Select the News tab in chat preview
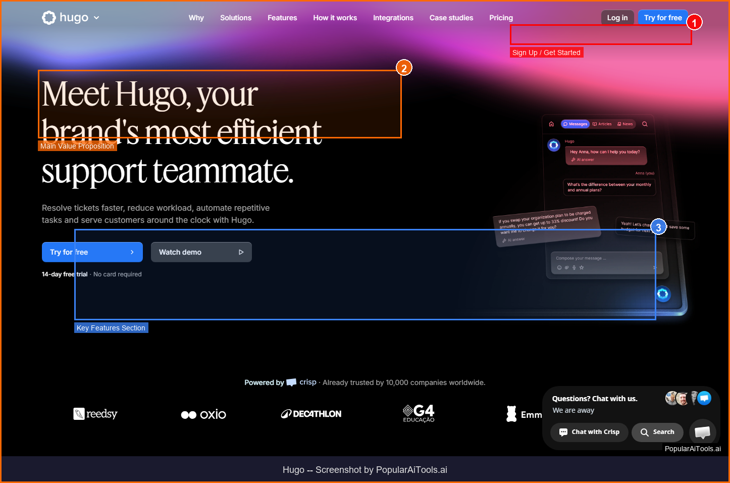Image resolution: width=730 pixels, height=483 pixels. pyautogui.click(x=625, y=124)
